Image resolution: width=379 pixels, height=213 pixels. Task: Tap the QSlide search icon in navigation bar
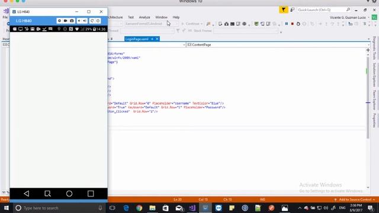point(47,193)
